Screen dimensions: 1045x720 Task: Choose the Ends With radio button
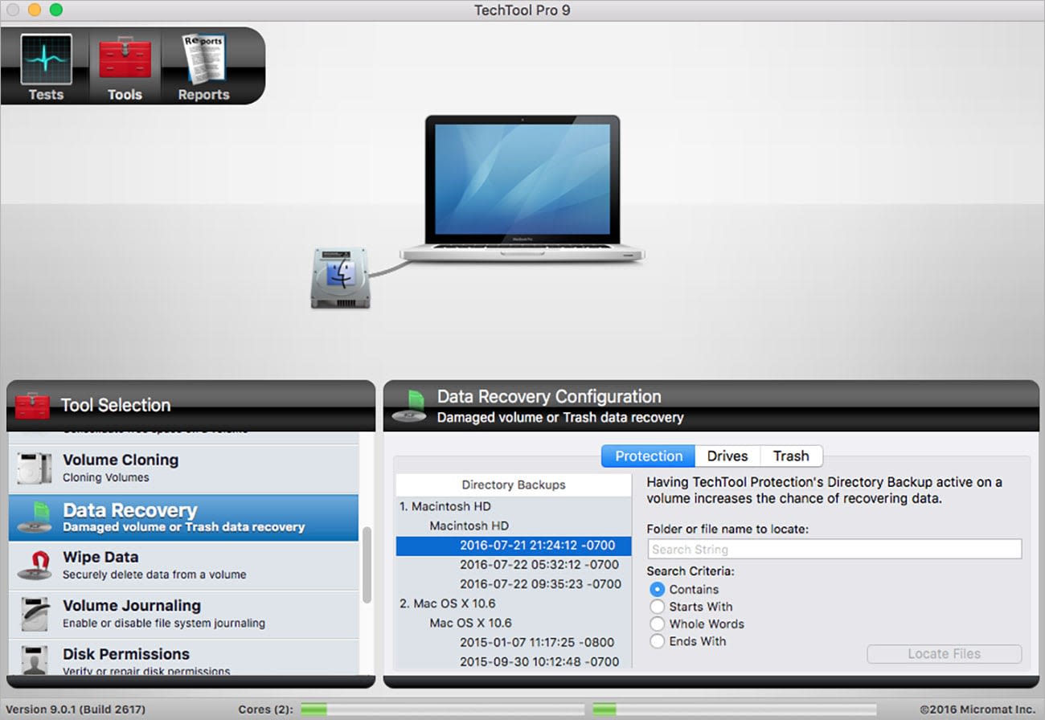point(657,641)
